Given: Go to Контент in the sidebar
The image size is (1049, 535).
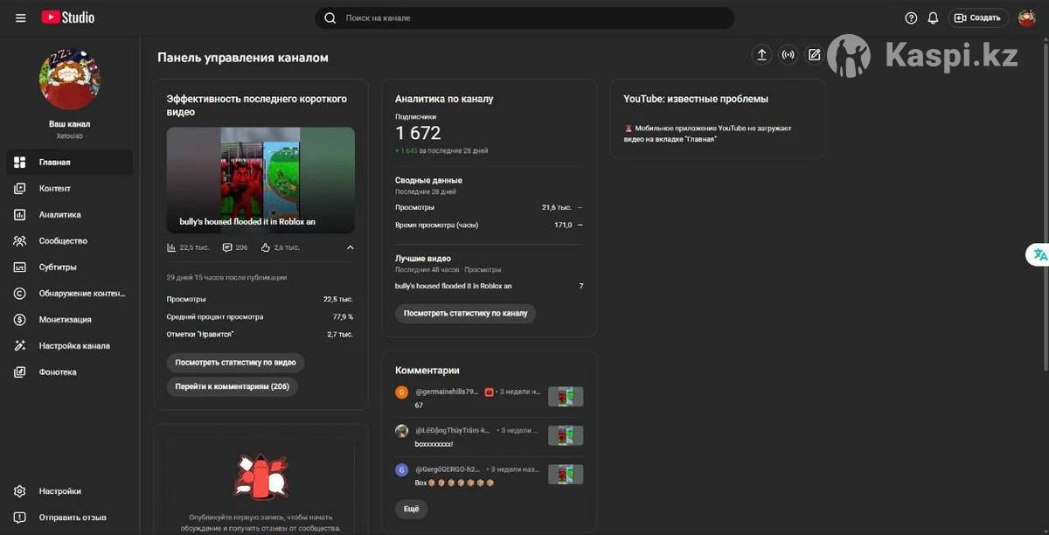Looking at the screenshot, I should click(54, 189).
